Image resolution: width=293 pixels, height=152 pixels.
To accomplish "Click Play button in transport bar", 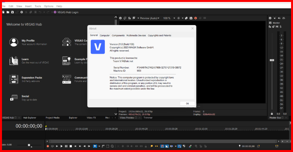I will pos(62,146).
